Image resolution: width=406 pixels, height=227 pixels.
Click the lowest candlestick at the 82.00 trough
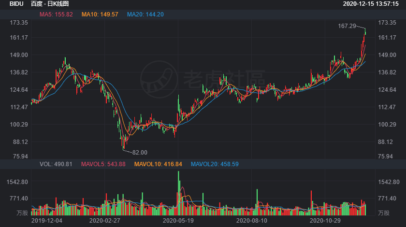[x=123, y=143]
